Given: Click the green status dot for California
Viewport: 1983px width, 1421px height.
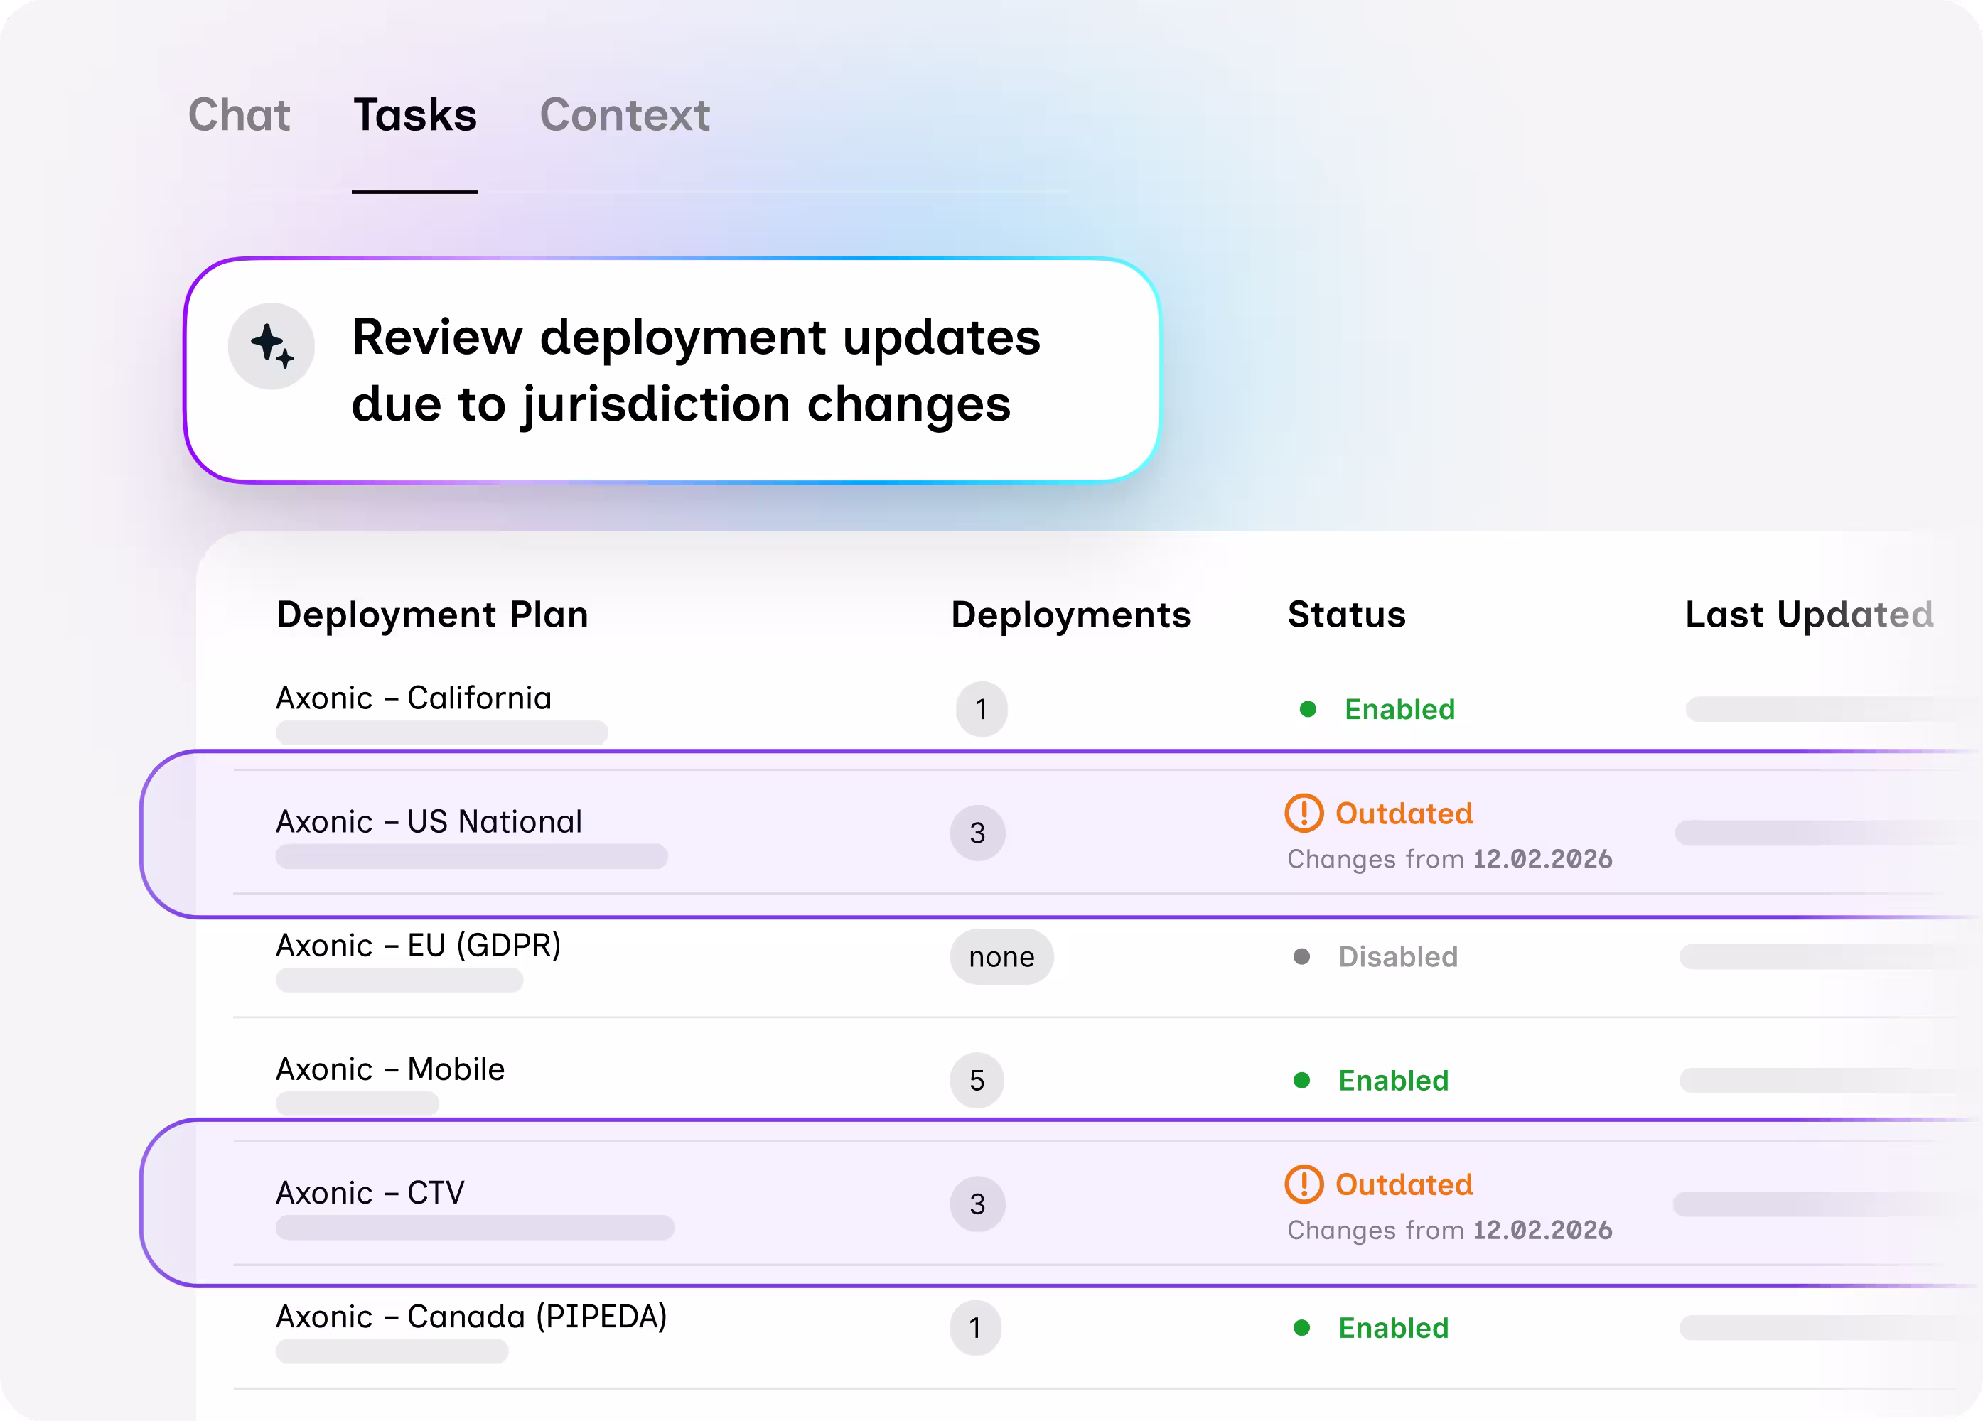Looking at the screenshot, I should [1308, 709].
